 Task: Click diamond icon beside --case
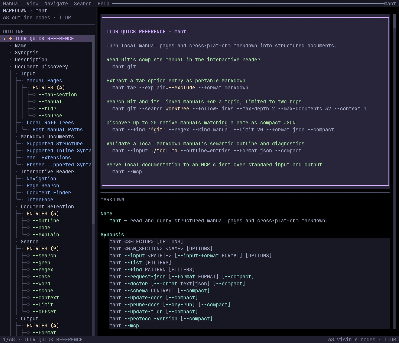[x=28, y=276]
